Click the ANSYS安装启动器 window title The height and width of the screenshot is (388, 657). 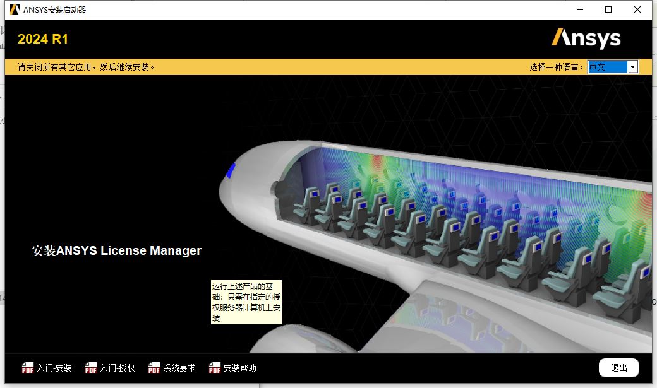[x=54, y=9]
